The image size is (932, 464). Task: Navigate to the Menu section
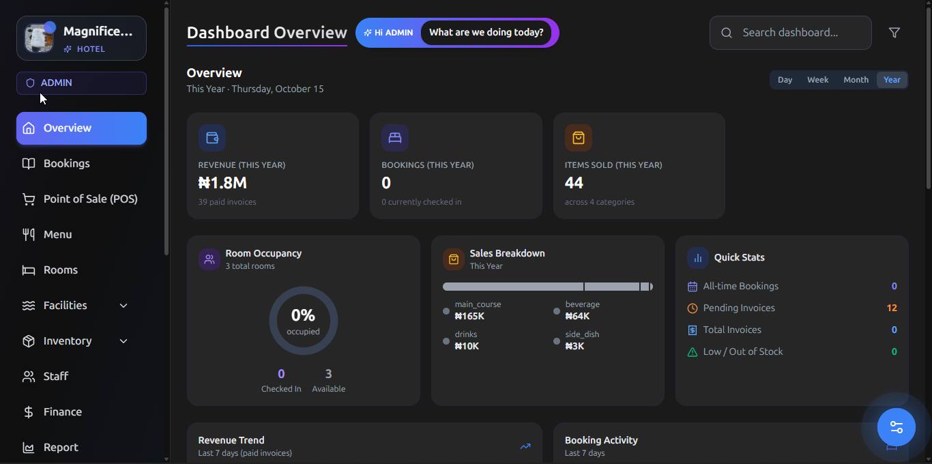point(81,235)
